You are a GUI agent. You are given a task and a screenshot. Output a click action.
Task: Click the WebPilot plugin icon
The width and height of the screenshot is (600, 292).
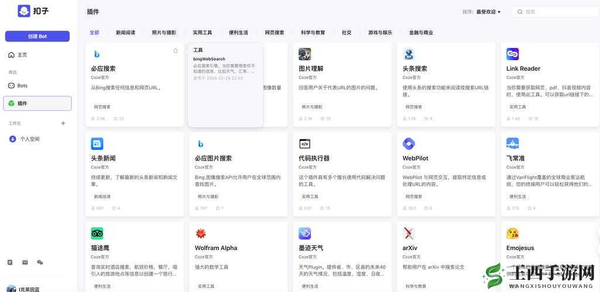[x=409, y=144]
